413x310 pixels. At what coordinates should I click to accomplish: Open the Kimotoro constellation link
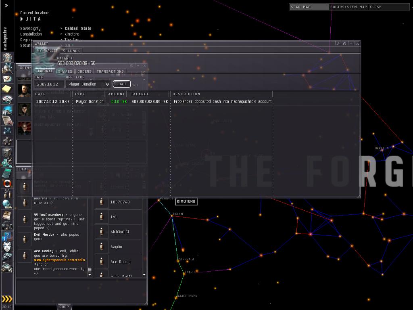72,34
